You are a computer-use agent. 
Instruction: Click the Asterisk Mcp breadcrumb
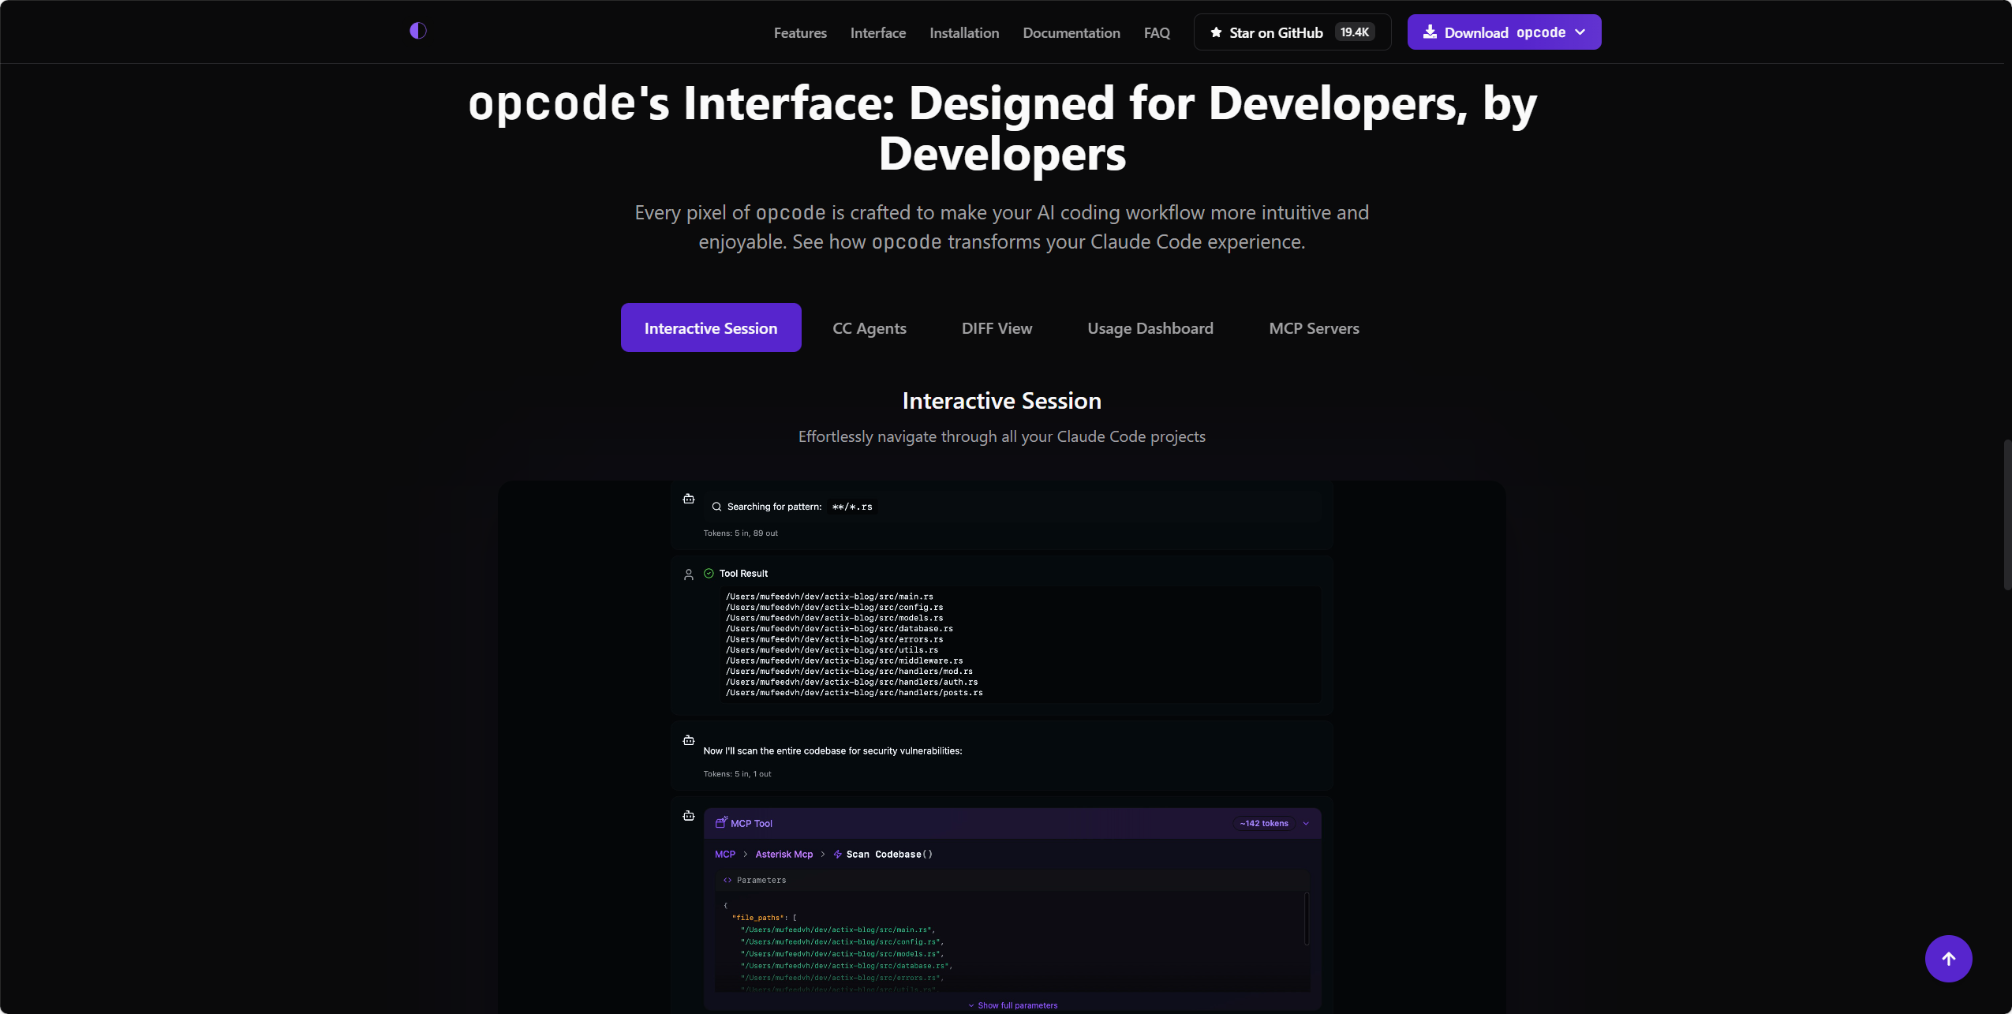783,854
